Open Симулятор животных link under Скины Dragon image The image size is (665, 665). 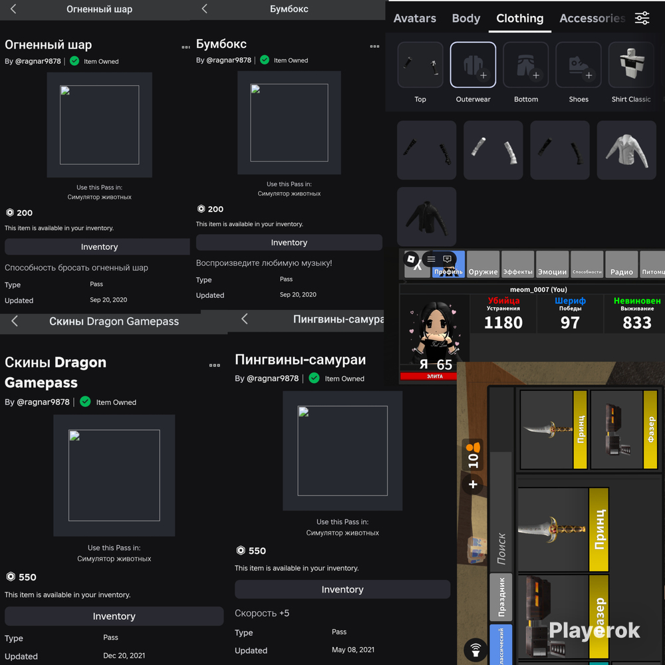coord(114,559)
